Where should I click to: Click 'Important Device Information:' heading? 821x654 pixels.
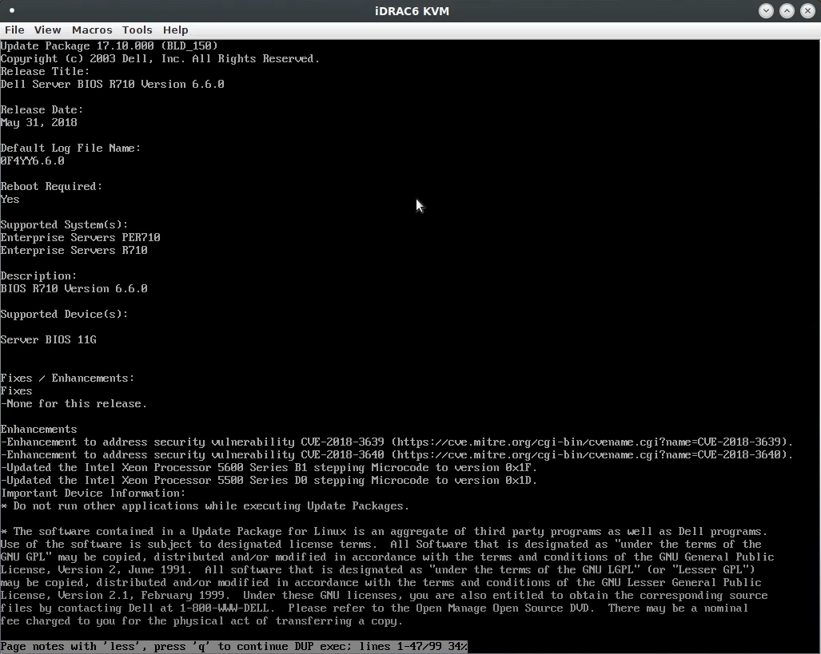click(x=94, y=493)
